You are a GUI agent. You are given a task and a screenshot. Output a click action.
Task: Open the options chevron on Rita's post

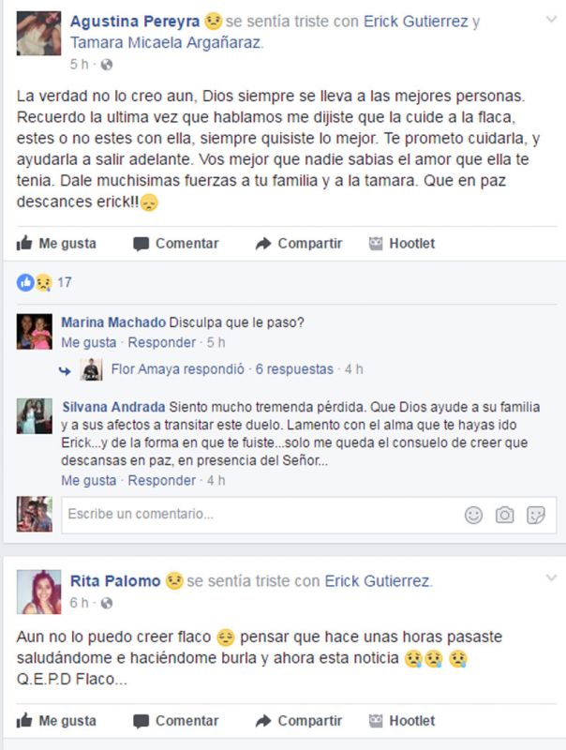click(x=552, y=577)
